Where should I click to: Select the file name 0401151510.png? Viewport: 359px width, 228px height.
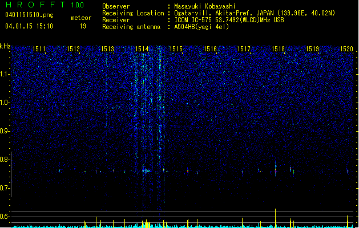[x=29, y=15]
